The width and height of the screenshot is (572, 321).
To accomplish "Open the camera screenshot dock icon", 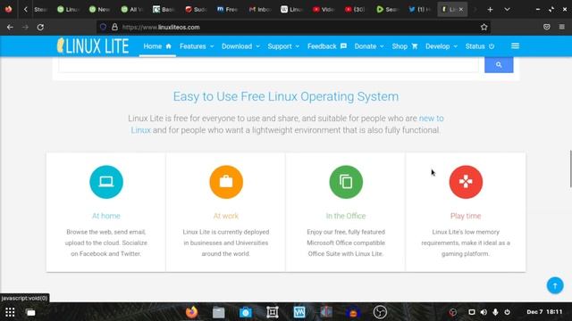I will click(246, 312).
